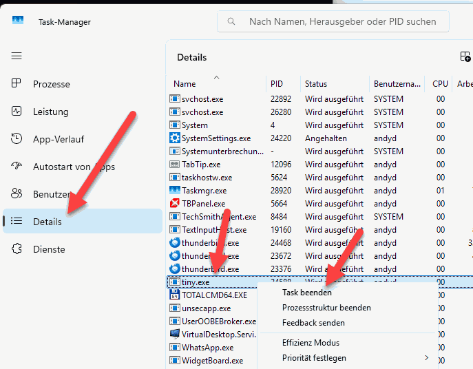Click PID value 24220
This screenshot has height=369, width=473.
point(281,138)
